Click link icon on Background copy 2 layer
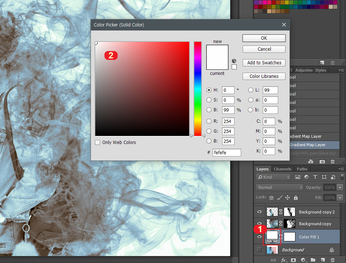This screenshot has height=263, width=346. click(281, 212)
